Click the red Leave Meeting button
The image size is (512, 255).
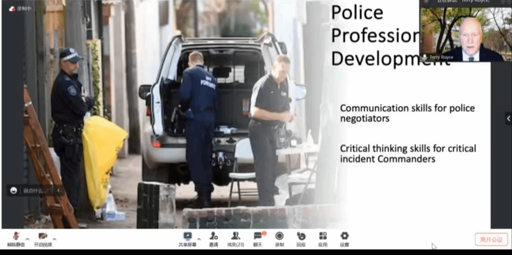pyautogui.click(x=491, y=240)
